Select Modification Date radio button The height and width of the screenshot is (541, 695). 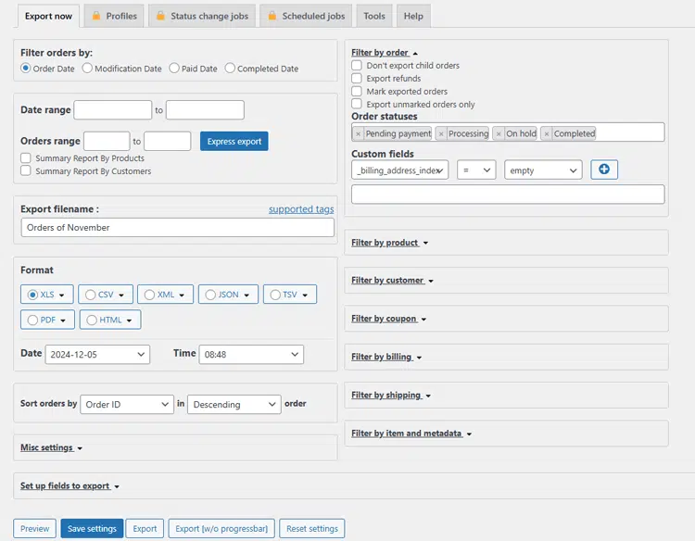pos(87,69)
